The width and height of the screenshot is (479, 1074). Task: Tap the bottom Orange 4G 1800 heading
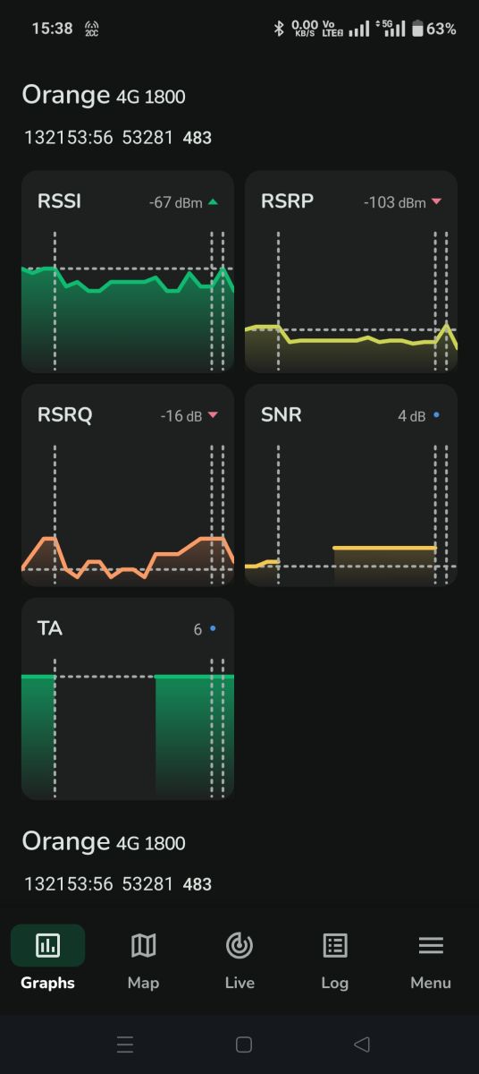coord(104,841)
